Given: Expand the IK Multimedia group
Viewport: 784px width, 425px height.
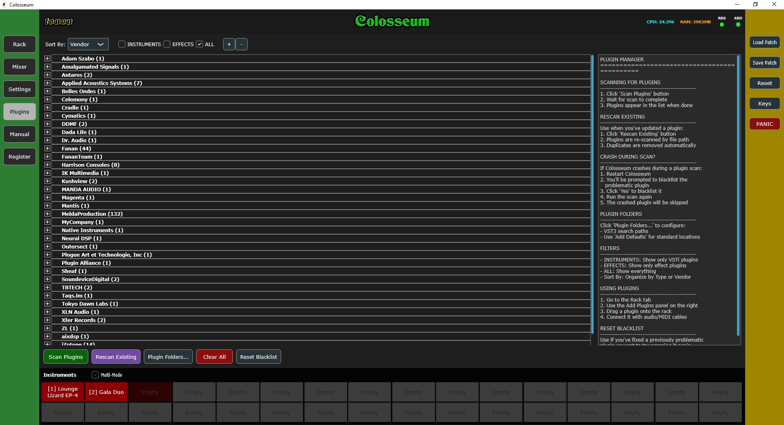Looking at the screenshot, I should point(47,173).
